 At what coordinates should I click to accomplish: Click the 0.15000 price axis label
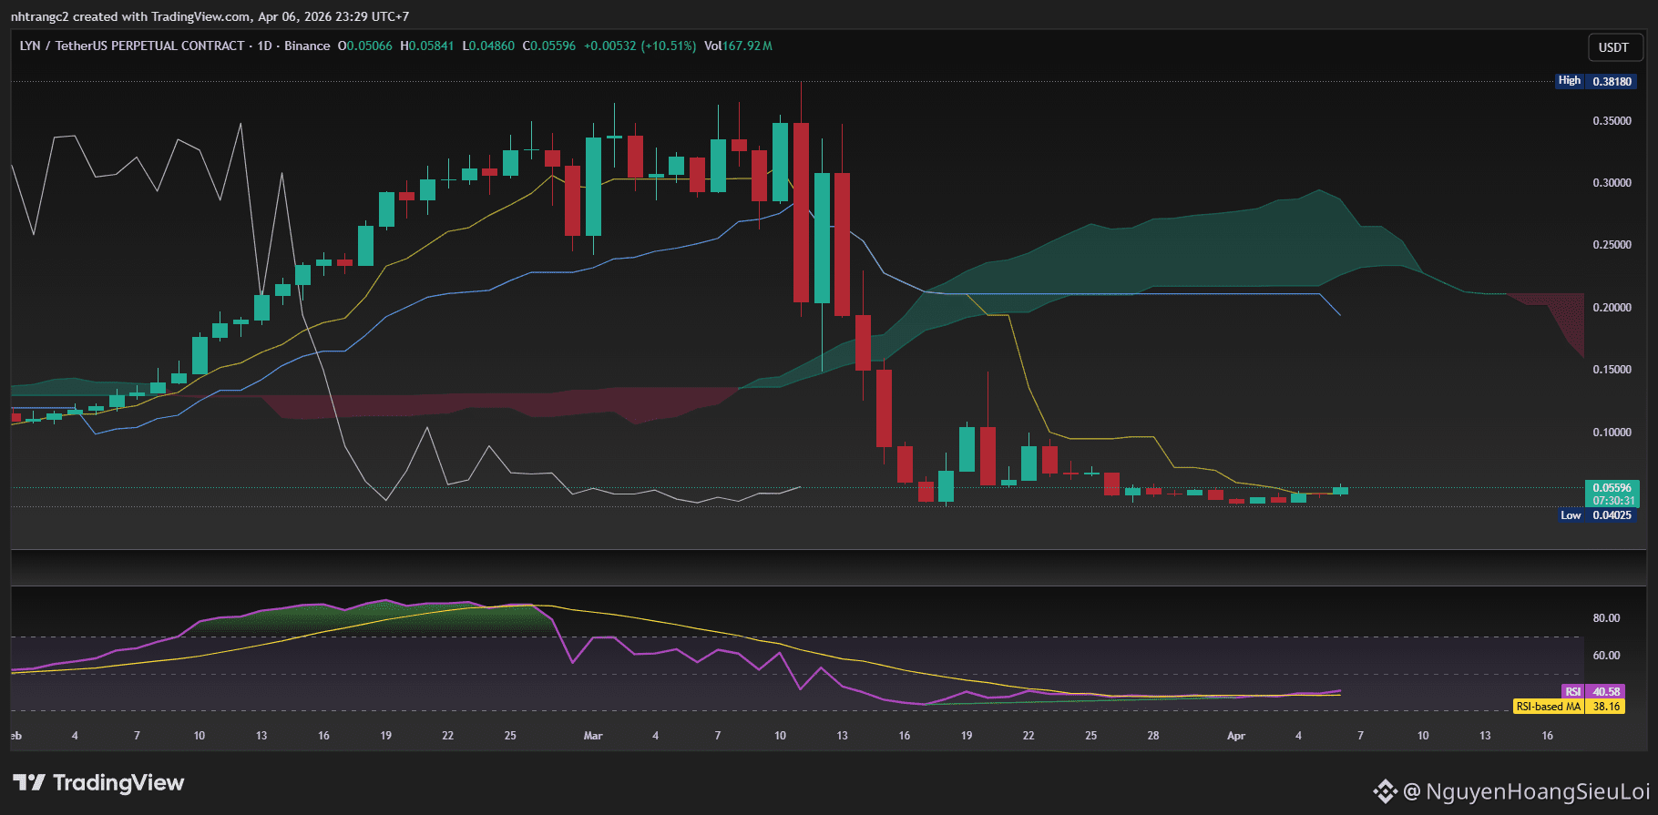click(x=1612, y=370)
